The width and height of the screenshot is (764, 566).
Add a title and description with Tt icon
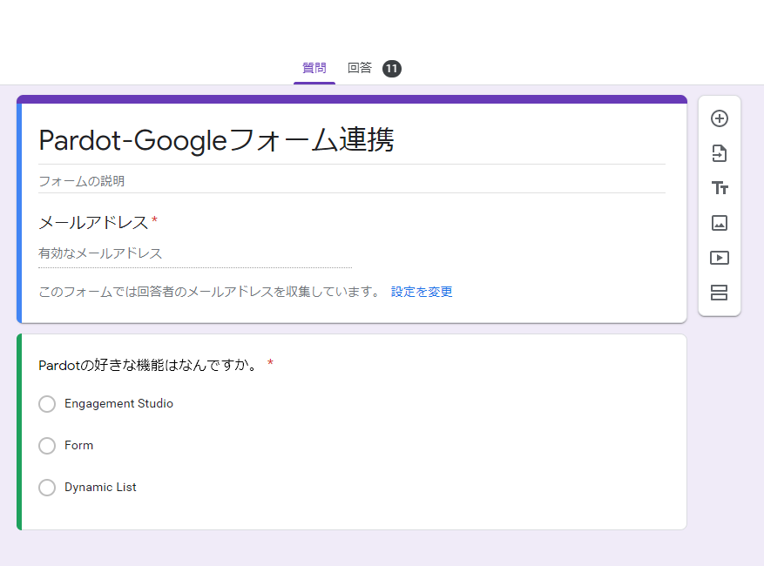click(x=720, y=188)
